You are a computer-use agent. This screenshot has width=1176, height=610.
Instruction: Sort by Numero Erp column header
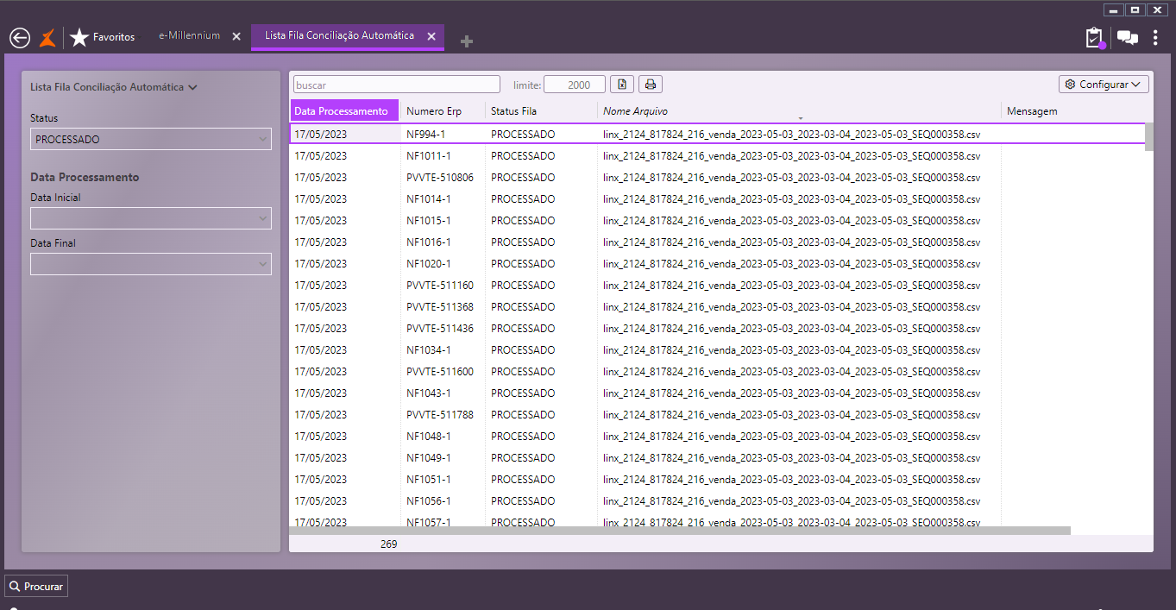tap(434, 111)
